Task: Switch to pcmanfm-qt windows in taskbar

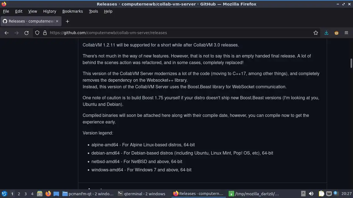Action: [x=88, y=194]
